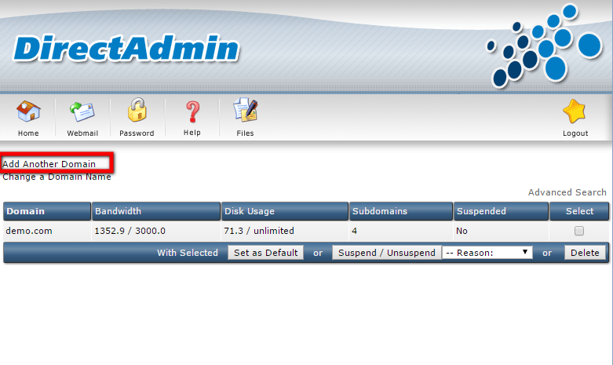Click the Logout star icon

click(575, 111)
